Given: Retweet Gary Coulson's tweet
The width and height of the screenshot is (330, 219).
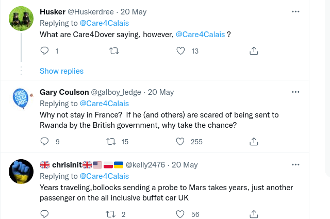Looking at the screenshot, I should pyautogui.click(x=110, y=141).
